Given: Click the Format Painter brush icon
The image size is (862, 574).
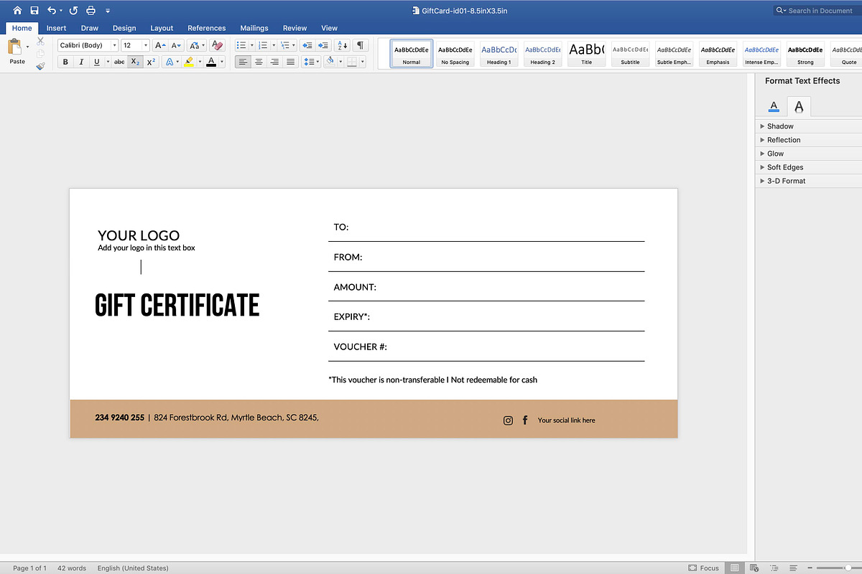Looking at the screenshot, I should tap(40, 66).
